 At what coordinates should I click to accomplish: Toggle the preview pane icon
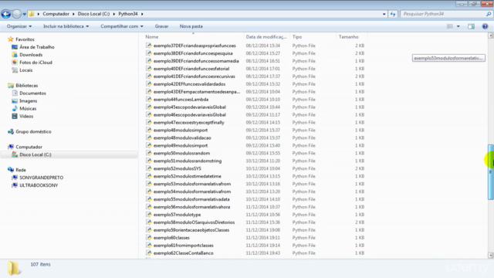tap(471, 26)
